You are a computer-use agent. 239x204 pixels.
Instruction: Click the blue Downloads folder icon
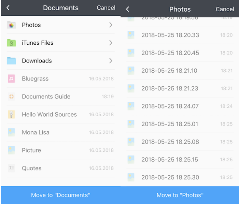(x=11, y=61)
